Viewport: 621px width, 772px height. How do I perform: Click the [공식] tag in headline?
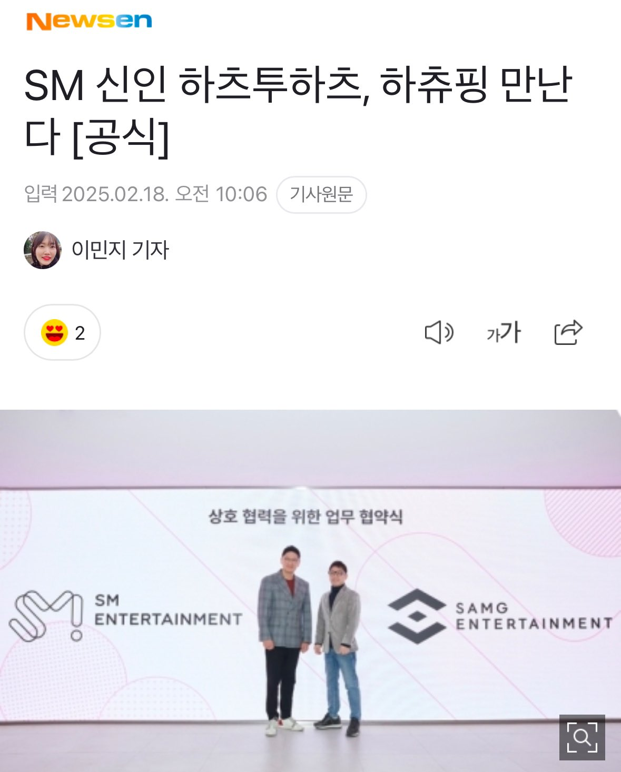(x=121, y=138)
